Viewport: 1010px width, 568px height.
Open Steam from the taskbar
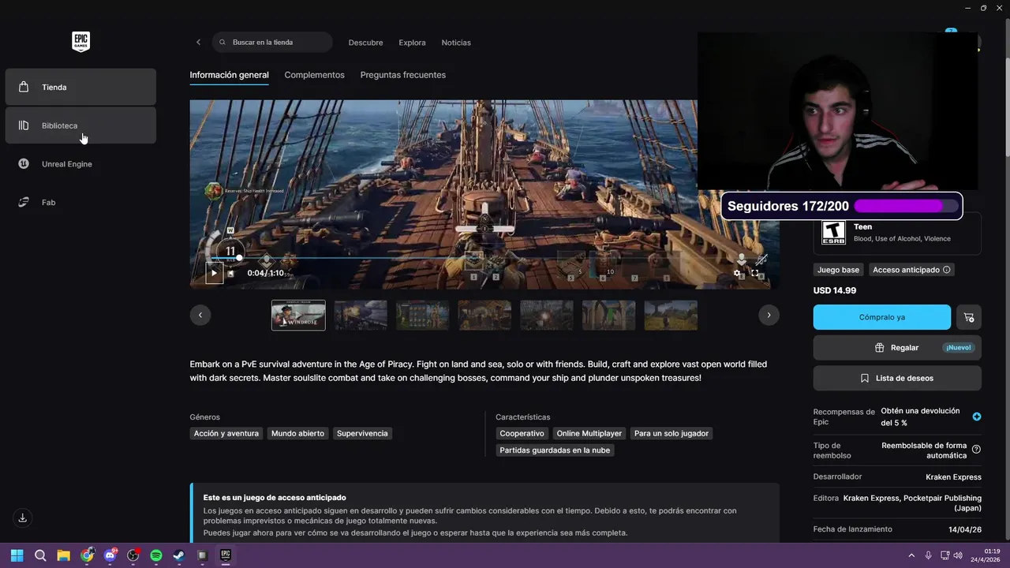[x=179, y=555]
